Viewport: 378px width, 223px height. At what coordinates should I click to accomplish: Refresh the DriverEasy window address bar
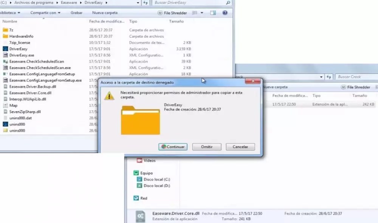[146, 3]
